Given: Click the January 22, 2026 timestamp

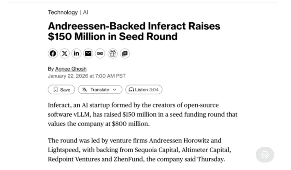Looking at the screenshot, I should (x=86, y=76).
